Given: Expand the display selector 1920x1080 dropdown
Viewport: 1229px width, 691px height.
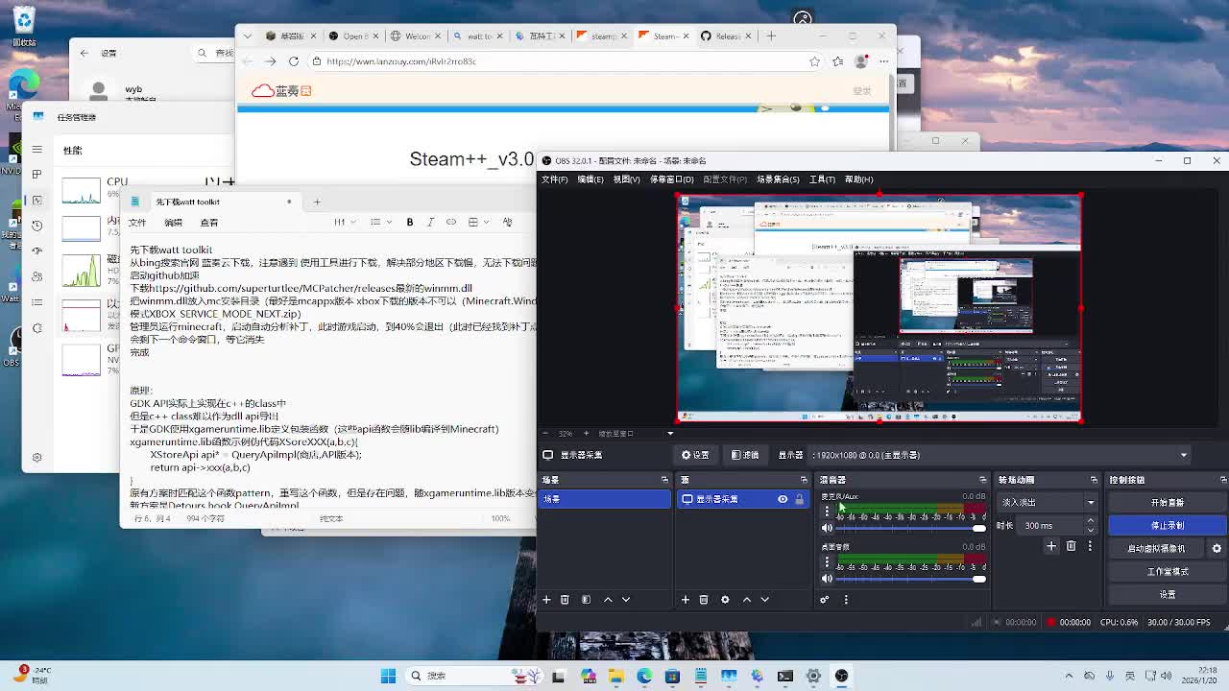Looking at the screenshot, I should point(1000,455).
